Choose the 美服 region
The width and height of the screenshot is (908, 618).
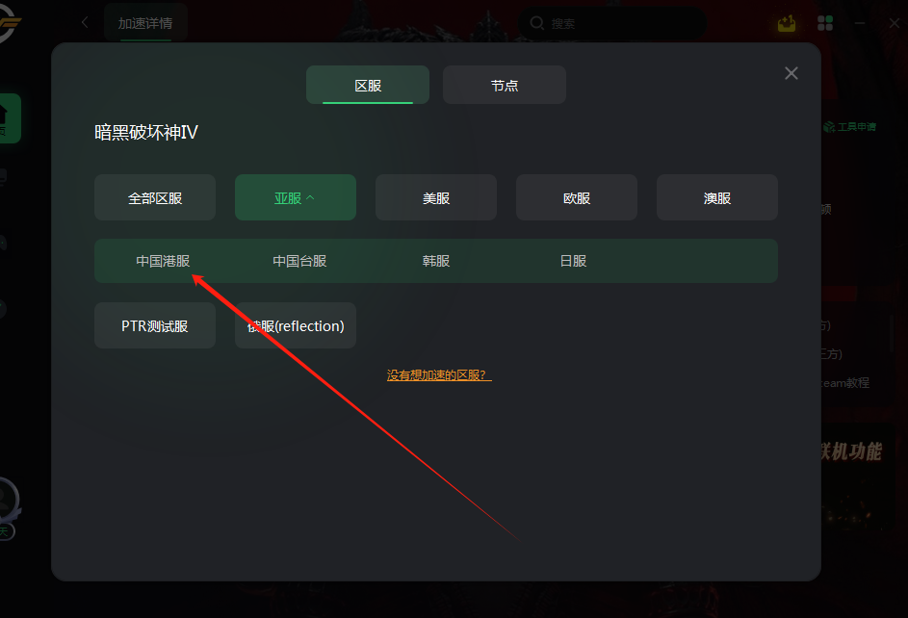click(436, 197)
